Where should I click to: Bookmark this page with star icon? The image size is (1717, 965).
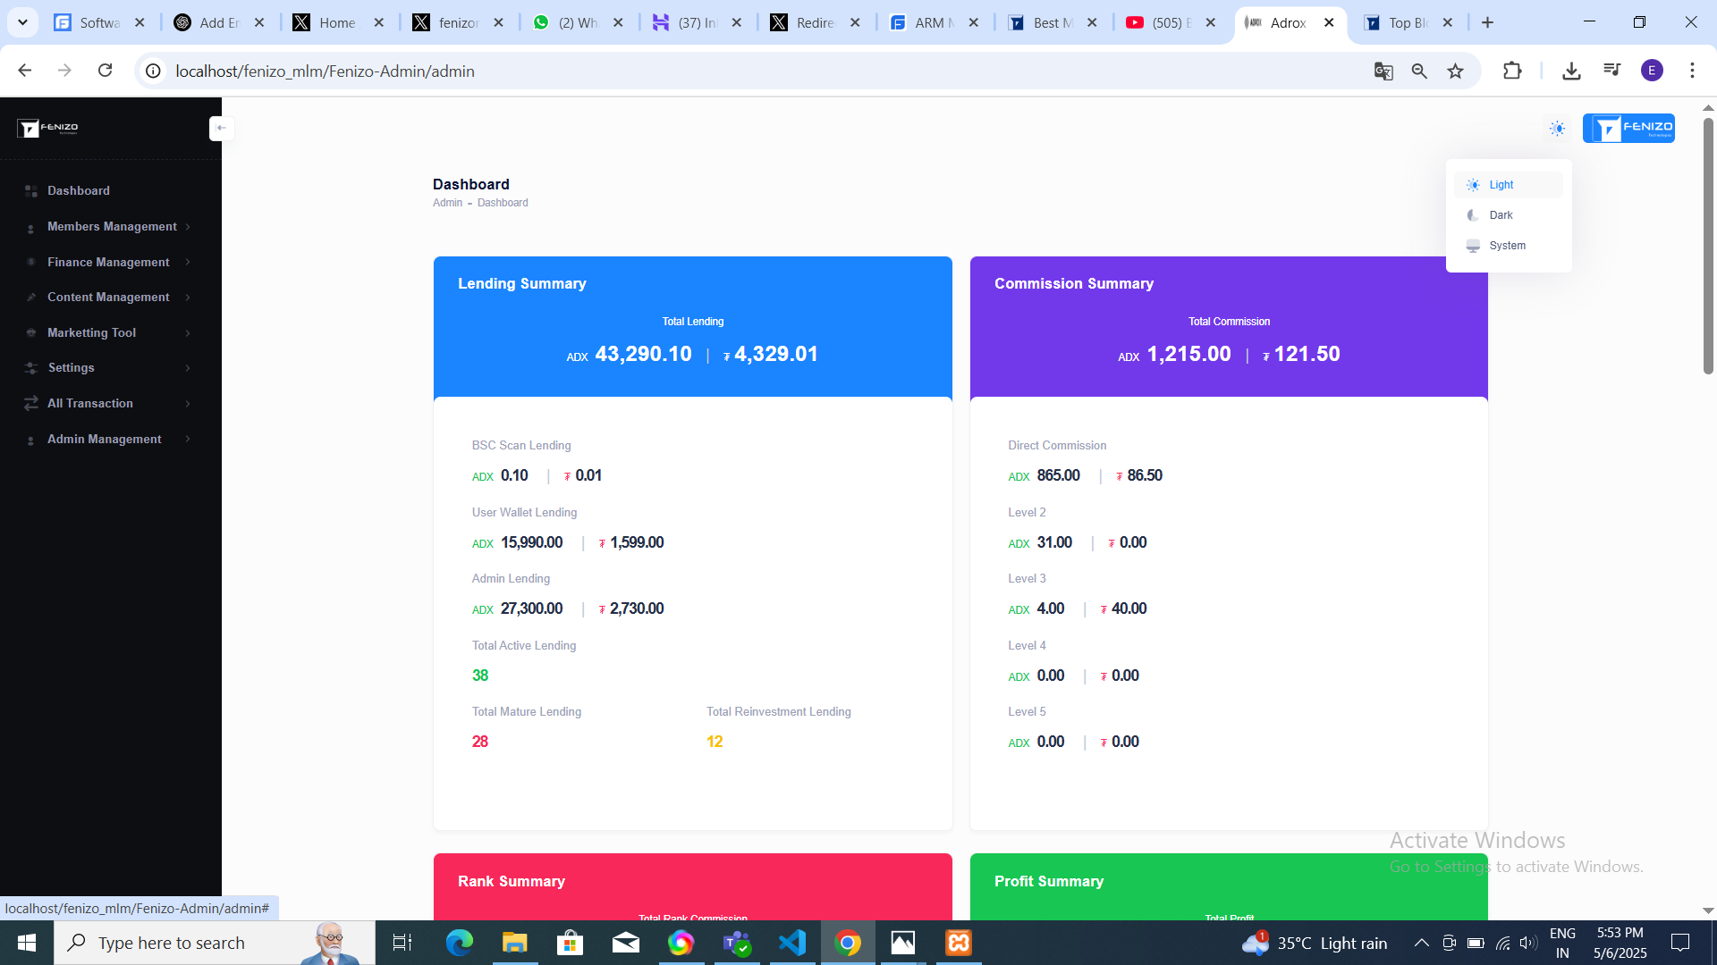pos(1455,71)
